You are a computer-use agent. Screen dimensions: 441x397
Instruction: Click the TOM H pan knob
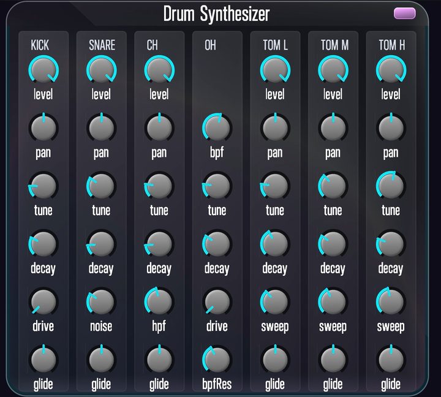tap(391, 127)
